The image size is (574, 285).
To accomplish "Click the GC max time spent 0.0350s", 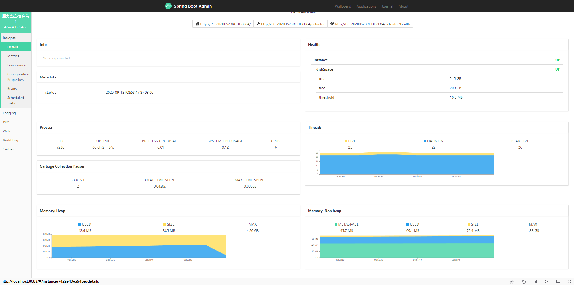I will point(250,186).
